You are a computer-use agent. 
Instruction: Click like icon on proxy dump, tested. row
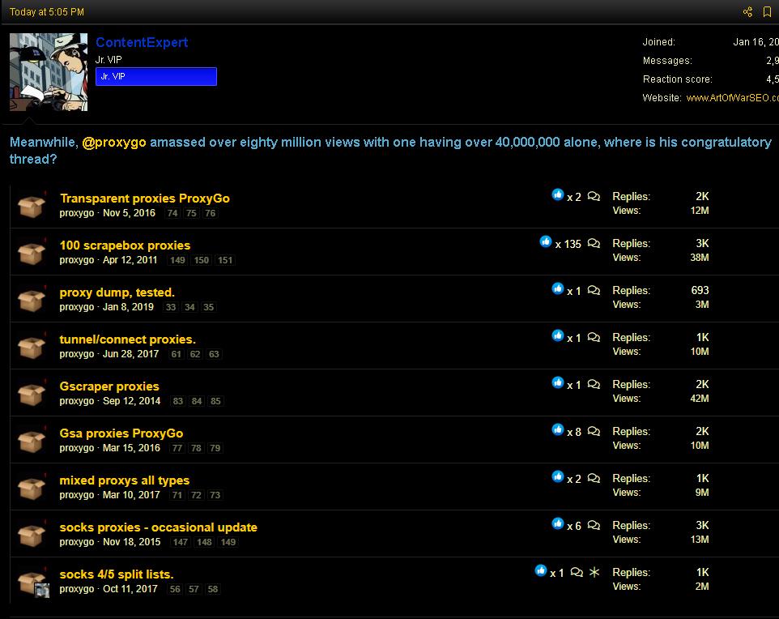(558, 289)
